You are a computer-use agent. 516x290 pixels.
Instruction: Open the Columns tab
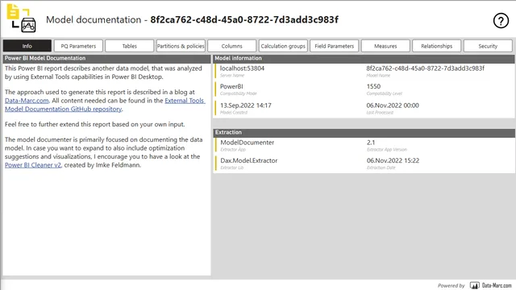click(232, 46)
